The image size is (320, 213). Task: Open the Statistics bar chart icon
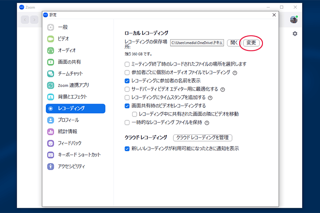click(x=51, y=131)
